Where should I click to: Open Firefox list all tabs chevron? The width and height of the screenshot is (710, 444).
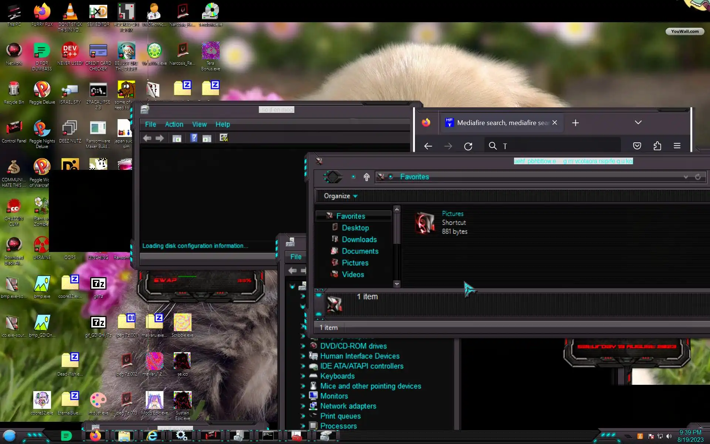coord(638,122)
